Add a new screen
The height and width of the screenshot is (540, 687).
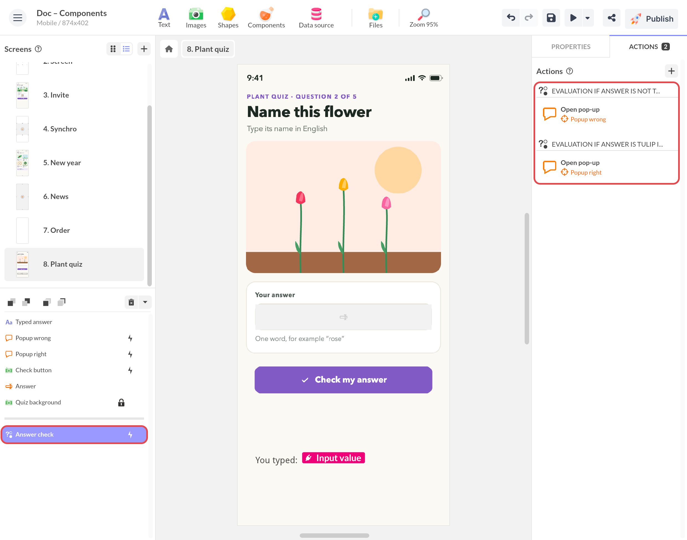(144, 49)
